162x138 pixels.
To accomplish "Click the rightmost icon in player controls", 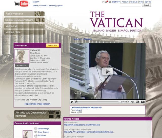I will click(143, 102).
